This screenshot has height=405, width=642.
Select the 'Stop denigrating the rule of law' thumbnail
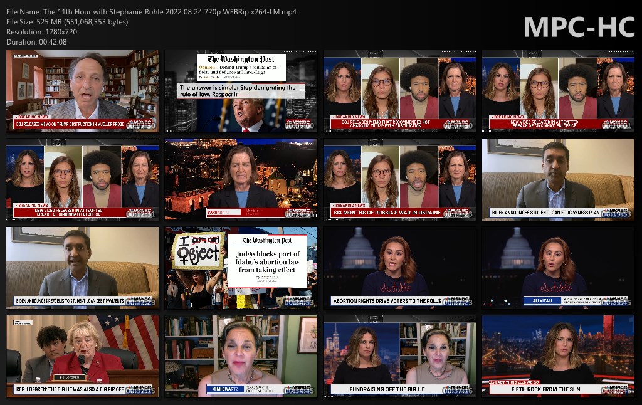[241, 92]
